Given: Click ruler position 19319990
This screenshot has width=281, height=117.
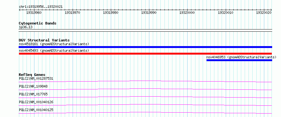Looking at the screenshot, I should click(x=149, y=13).
